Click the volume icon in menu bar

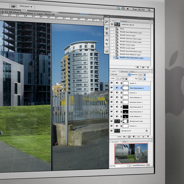pyautogui.click(x=128, y=9)
